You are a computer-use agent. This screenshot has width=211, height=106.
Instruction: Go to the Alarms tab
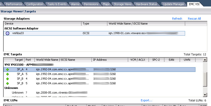(x=75, y=4)
